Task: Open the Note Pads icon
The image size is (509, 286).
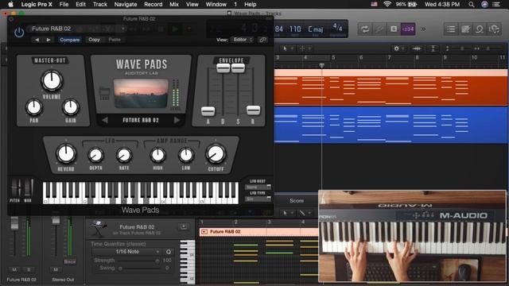Action: pos(465,29)
